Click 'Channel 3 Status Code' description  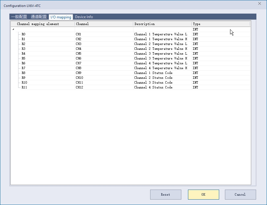point(153,82)
